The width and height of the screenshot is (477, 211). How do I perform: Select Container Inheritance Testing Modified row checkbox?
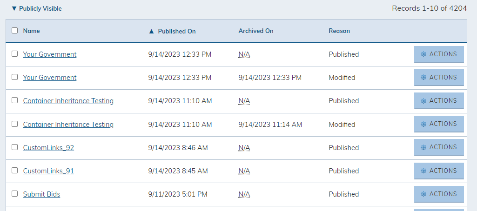14,124
